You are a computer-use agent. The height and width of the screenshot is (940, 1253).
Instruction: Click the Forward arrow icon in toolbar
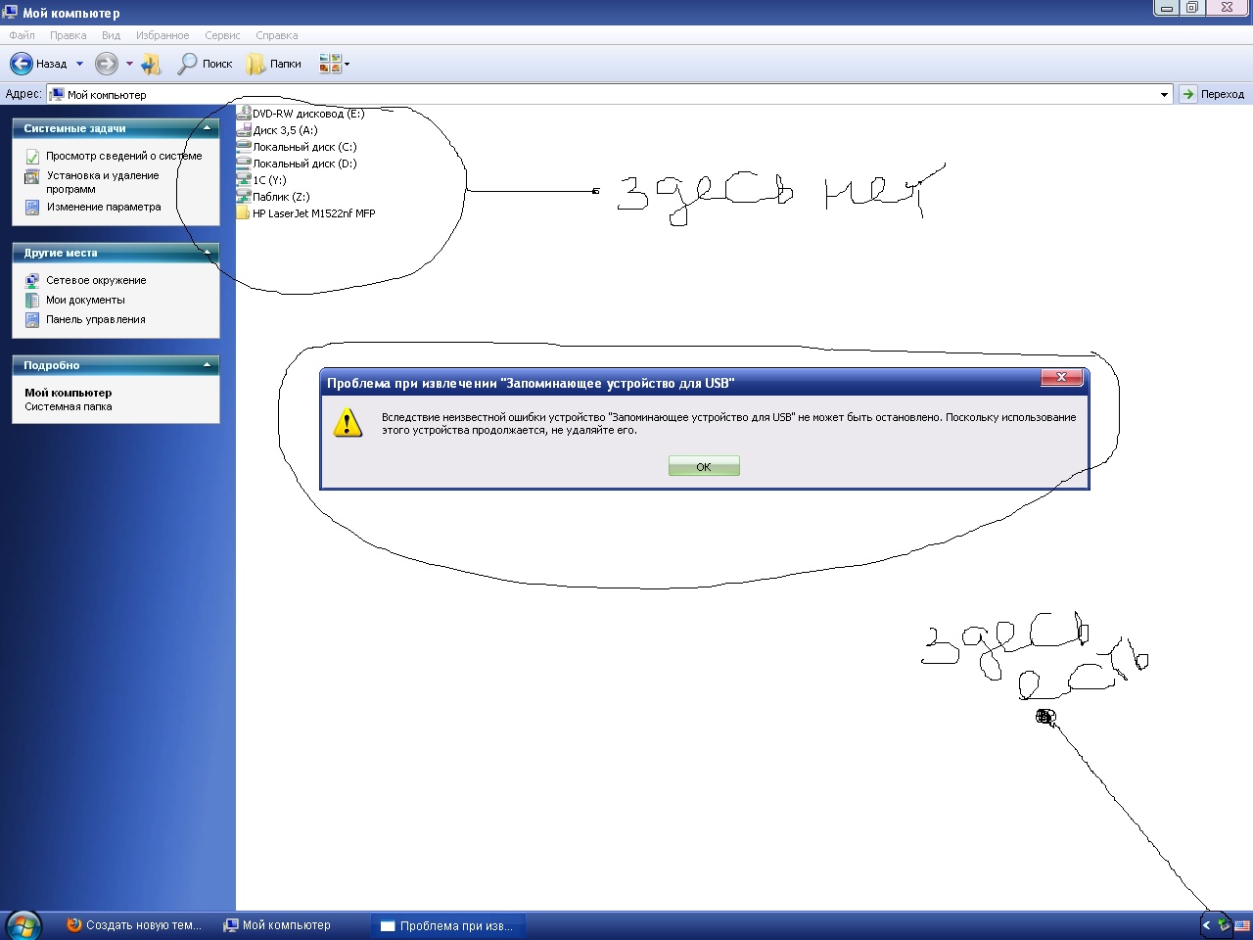(x=106, y=64)
